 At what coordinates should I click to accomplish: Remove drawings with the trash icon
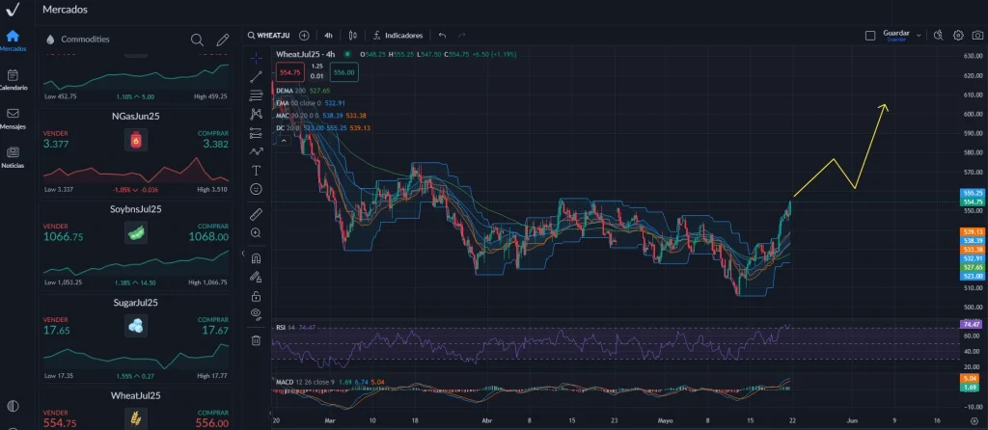tap(256, 340)
